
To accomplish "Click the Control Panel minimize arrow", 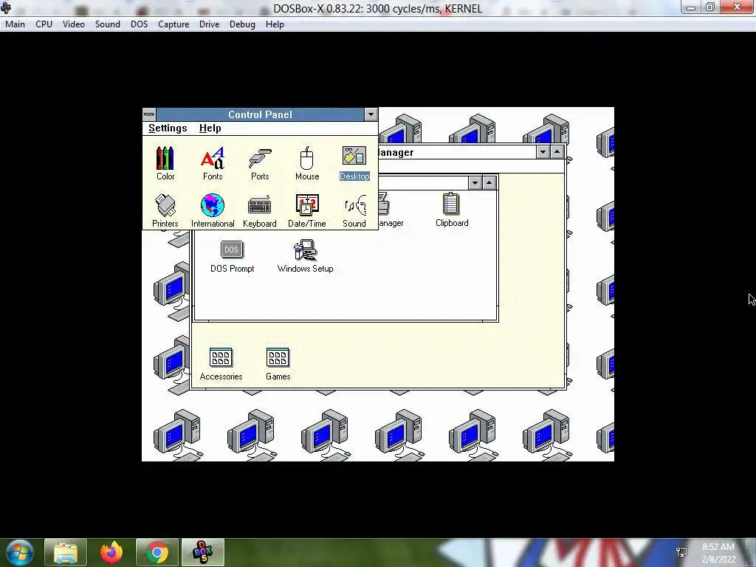I will pyautogui.click(x=371, y=114).
